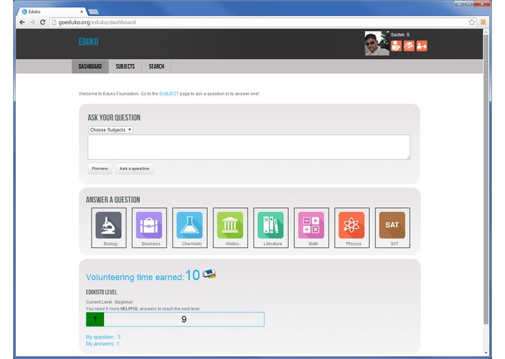Click the Preview button
The height and width of the screenshot is (359, 505).
[x=100, y=169]
